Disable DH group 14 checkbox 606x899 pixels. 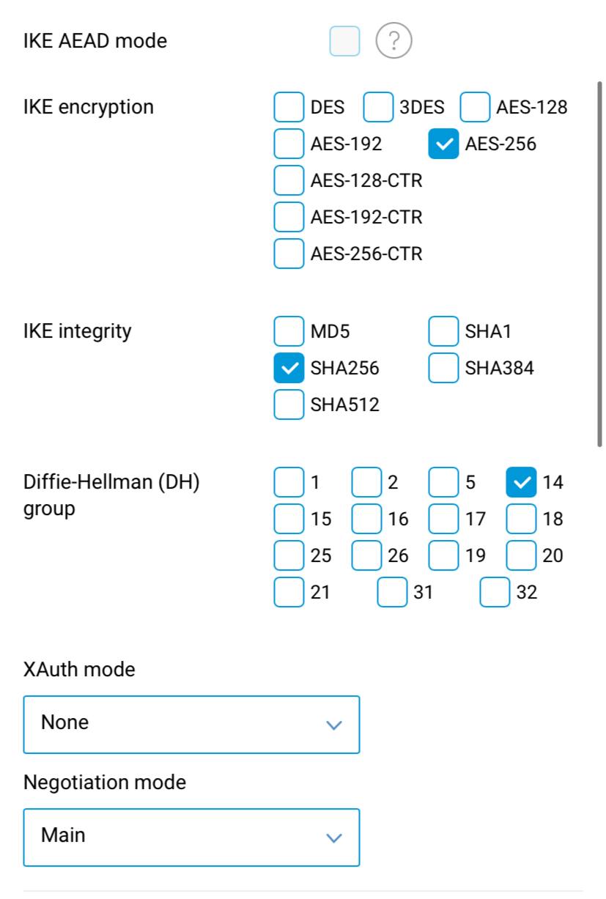click(521, 482)
